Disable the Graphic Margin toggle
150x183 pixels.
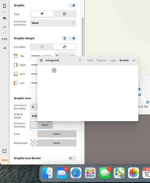(x=72, y=38)
